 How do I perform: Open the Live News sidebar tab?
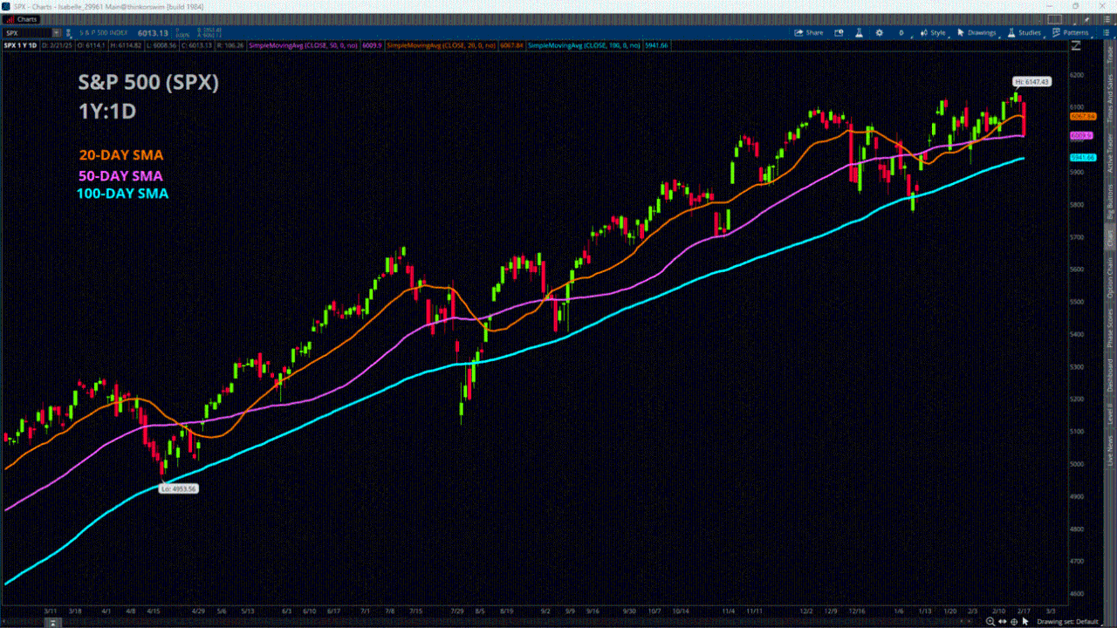(1110, 451)
